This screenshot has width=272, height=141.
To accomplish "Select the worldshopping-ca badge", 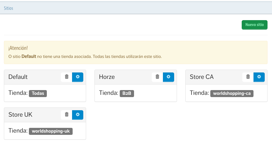I will (x=232, y=93).
